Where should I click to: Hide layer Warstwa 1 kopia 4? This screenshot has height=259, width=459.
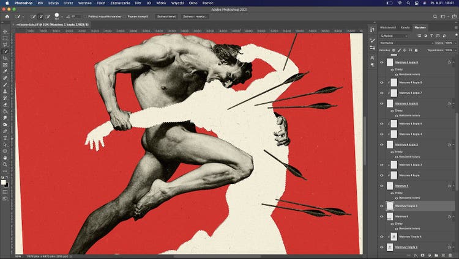point(382,236)
